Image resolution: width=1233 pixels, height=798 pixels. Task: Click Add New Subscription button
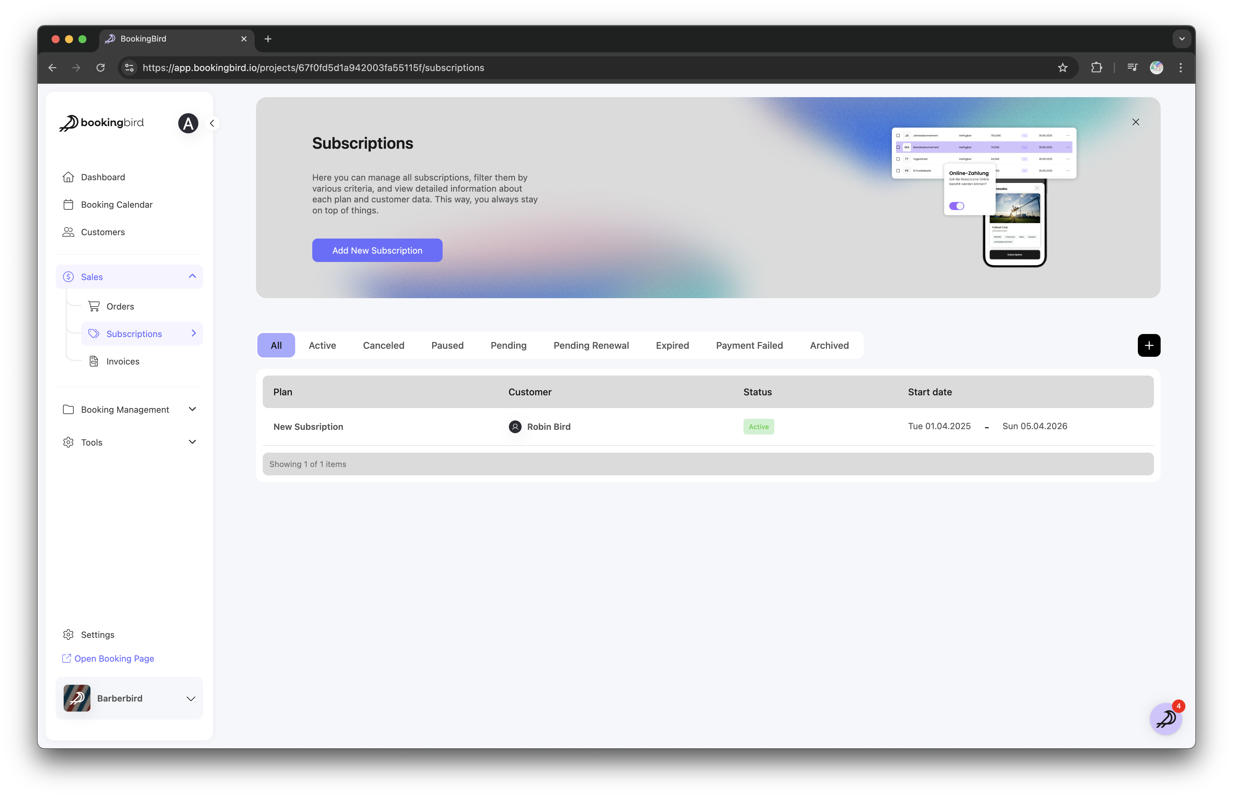[377, 250]
